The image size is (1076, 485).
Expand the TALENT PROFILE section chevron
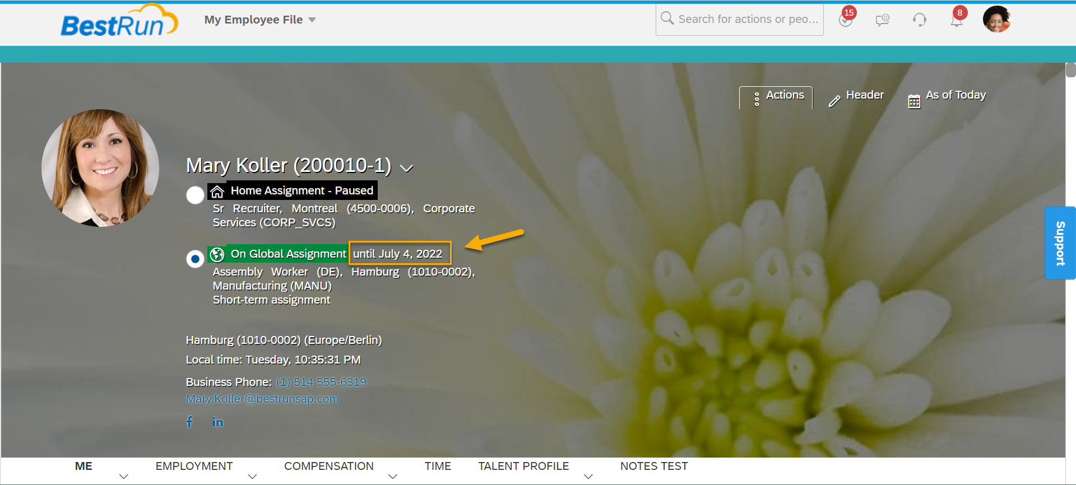(x=588, y=477)
